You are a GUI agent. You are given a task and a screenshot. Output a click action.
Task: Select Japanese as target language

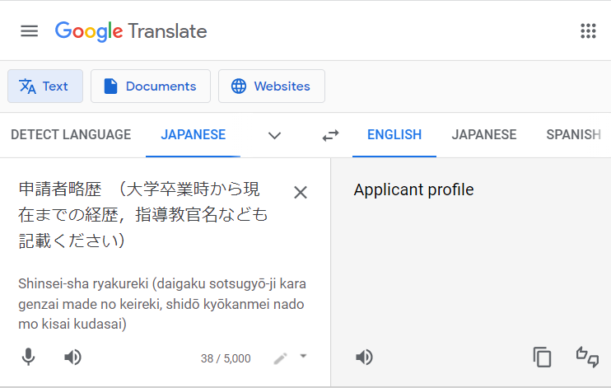484,134
